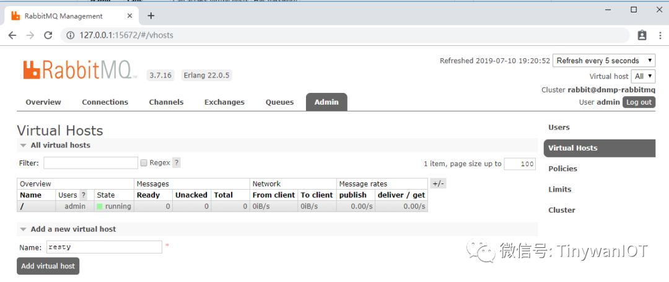Open the Virtual host All dropdown

[x=643, y=76]
